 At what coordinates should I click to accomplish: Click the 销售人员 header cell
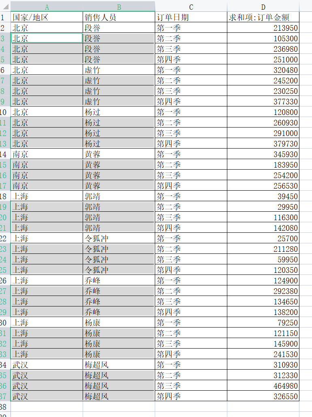coord(119,17)
